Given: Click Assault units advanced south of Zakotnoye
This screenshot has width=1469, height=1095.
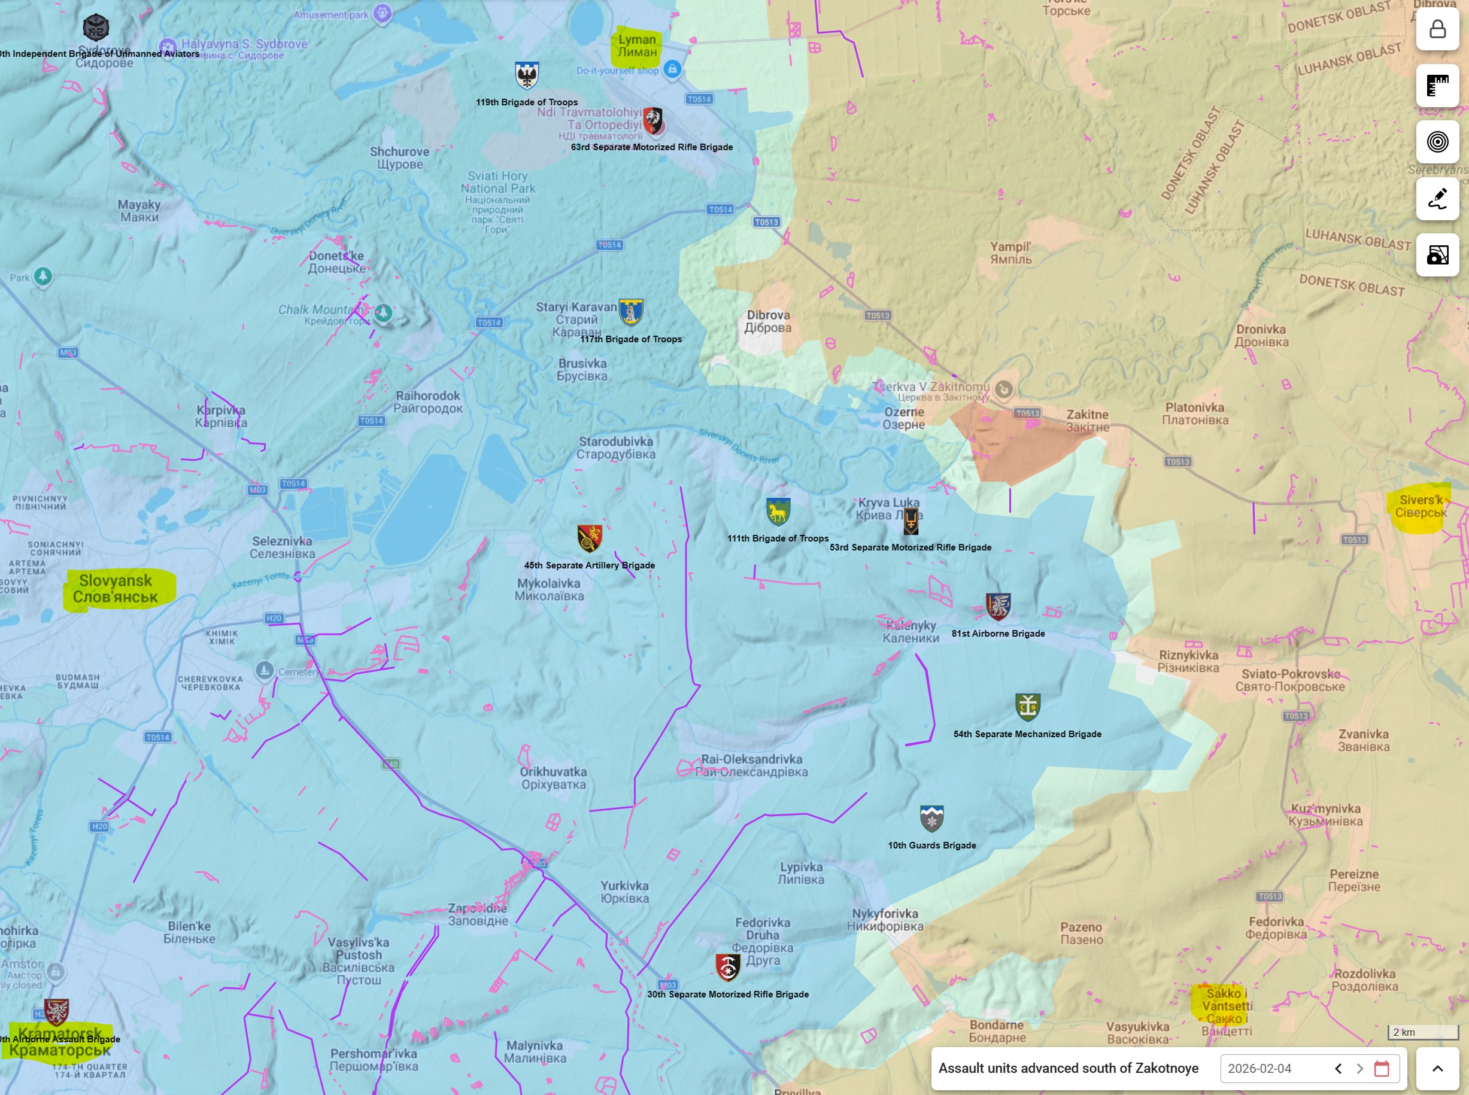Looking at the screenshot, I should pyautogui.click(x=1068, y=1069).
